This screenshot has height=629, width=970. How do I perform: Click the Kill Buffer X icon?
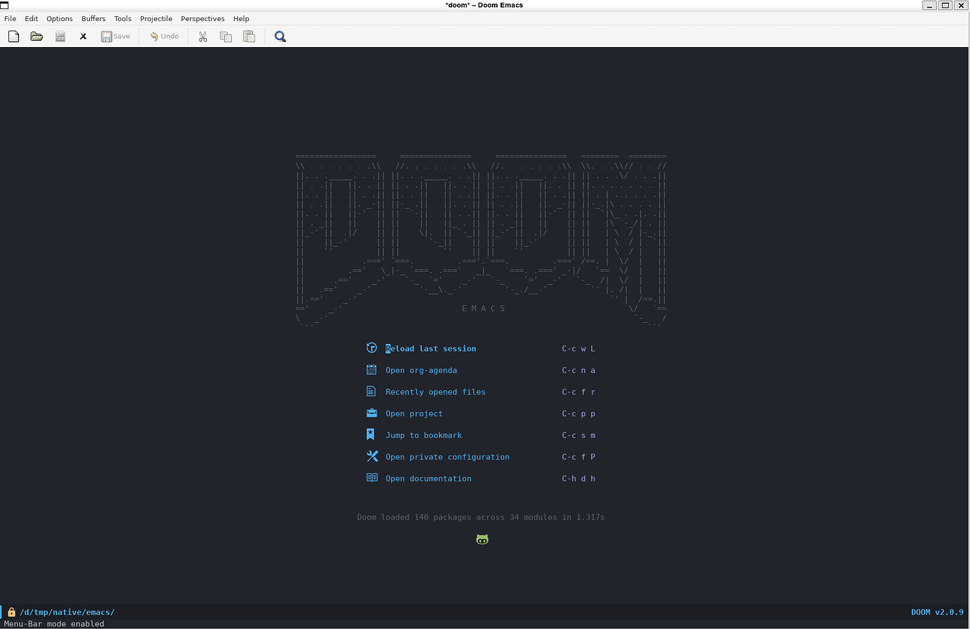(83, 37)
